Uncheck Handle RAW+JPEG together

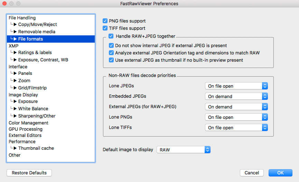(x=111, y=36)
